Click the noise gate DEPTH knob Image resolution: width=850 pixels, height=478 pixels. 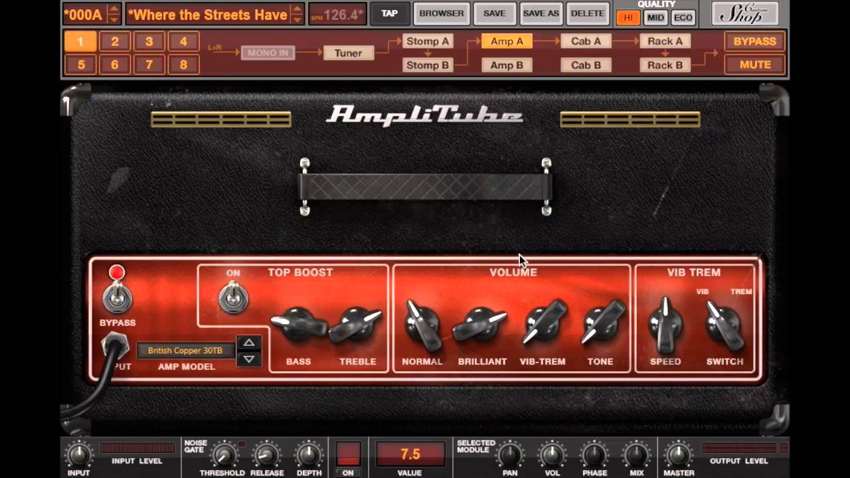tap(308, 455)
